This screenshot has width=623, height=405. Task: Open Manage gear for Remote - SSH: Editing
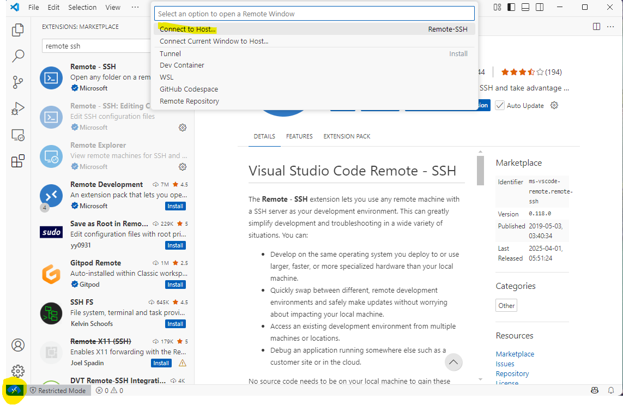pyautogui.click(x=183, y=128)
